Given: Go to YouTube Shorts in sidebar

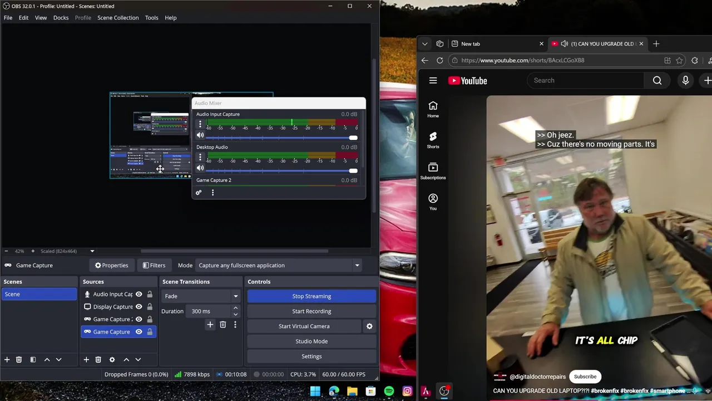Looking at the screenshot, I should point(433,140).
